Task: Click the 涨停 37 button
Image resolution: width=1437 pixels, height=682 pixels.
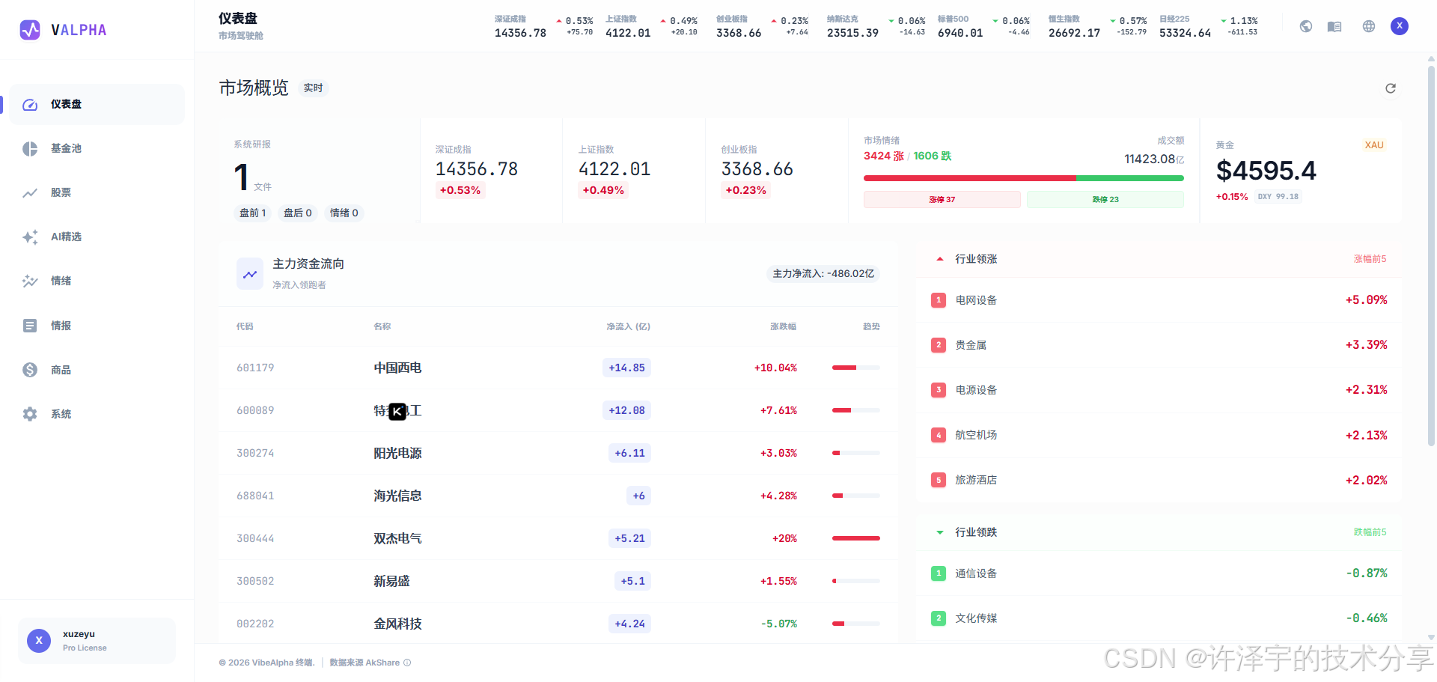Action: (942, 199)
